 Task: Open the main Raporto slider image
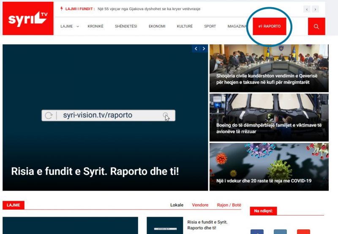tap(105, 118)
